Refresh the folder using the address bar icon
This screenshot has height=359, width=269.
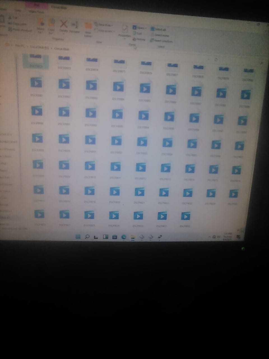click(x=216, y=60)
